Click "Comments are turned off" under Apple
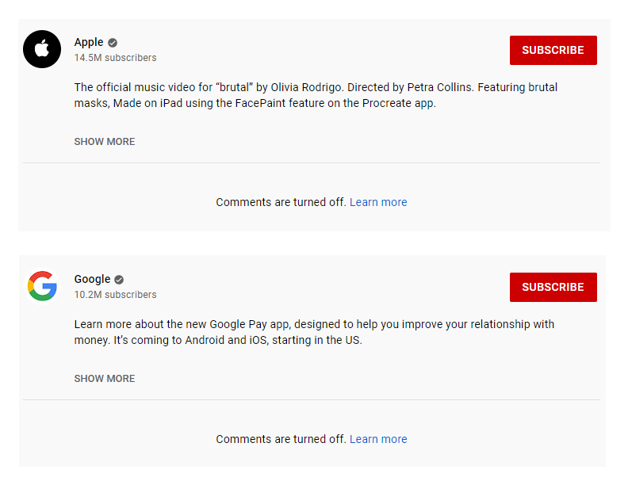The width and height of the screenshot is (628, 485). tap(281, 202)
